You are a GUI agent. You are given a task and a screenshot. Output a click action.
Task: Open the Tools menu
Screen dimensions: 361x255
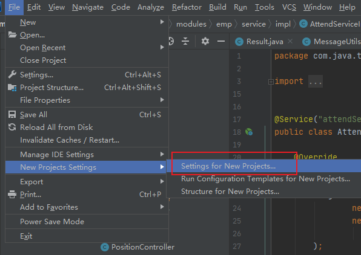265,7
